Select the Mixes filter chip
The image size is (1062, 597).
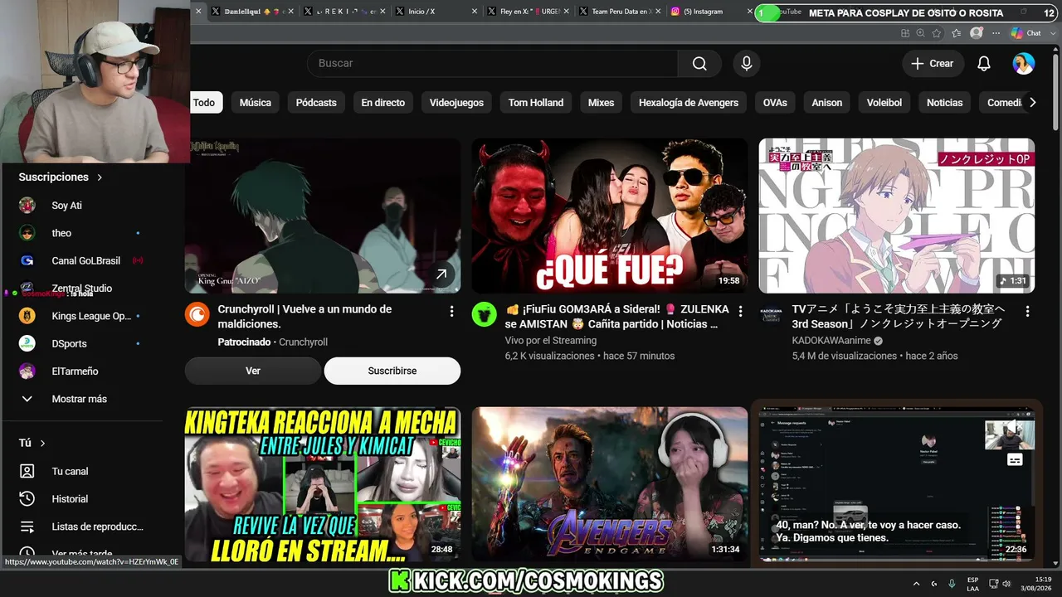click(x=602, y=103)
